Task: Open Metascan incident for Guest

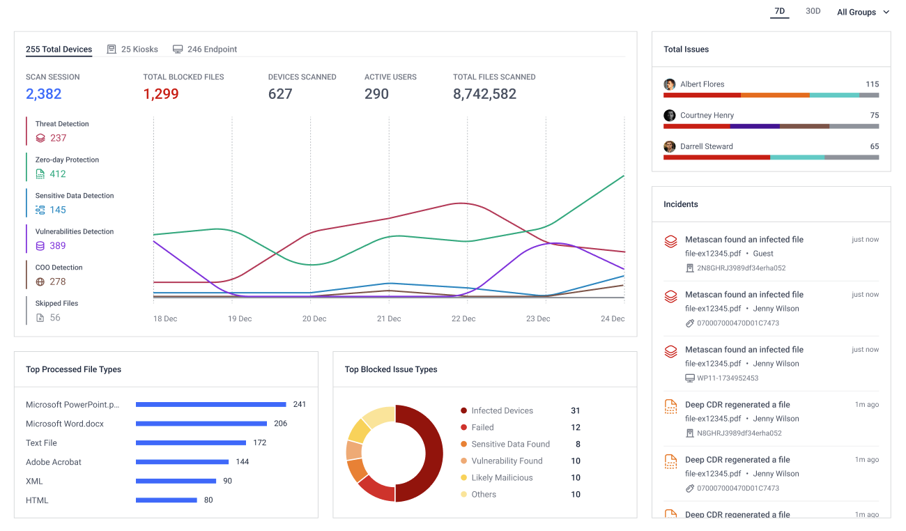Action: [x=771, y=254]
